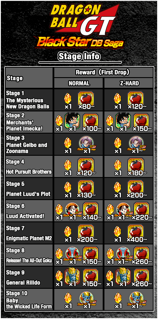The height and width of the screenshot is (319, 158).
Task: Click the Stage Info title heading
Action: pyautogui.click(x=79, y=56)
